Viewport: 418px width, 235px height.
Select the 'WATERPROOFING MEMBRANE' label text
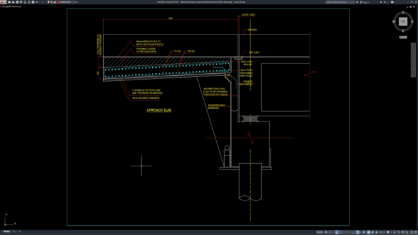pyautogui.click(x=216, y=106)
